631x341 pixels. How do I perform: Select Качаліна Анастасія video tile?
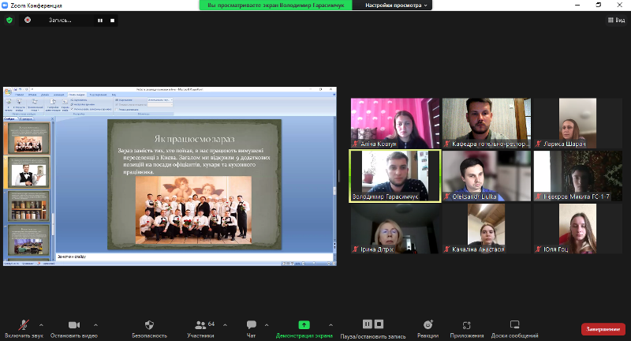click(487, 229)
